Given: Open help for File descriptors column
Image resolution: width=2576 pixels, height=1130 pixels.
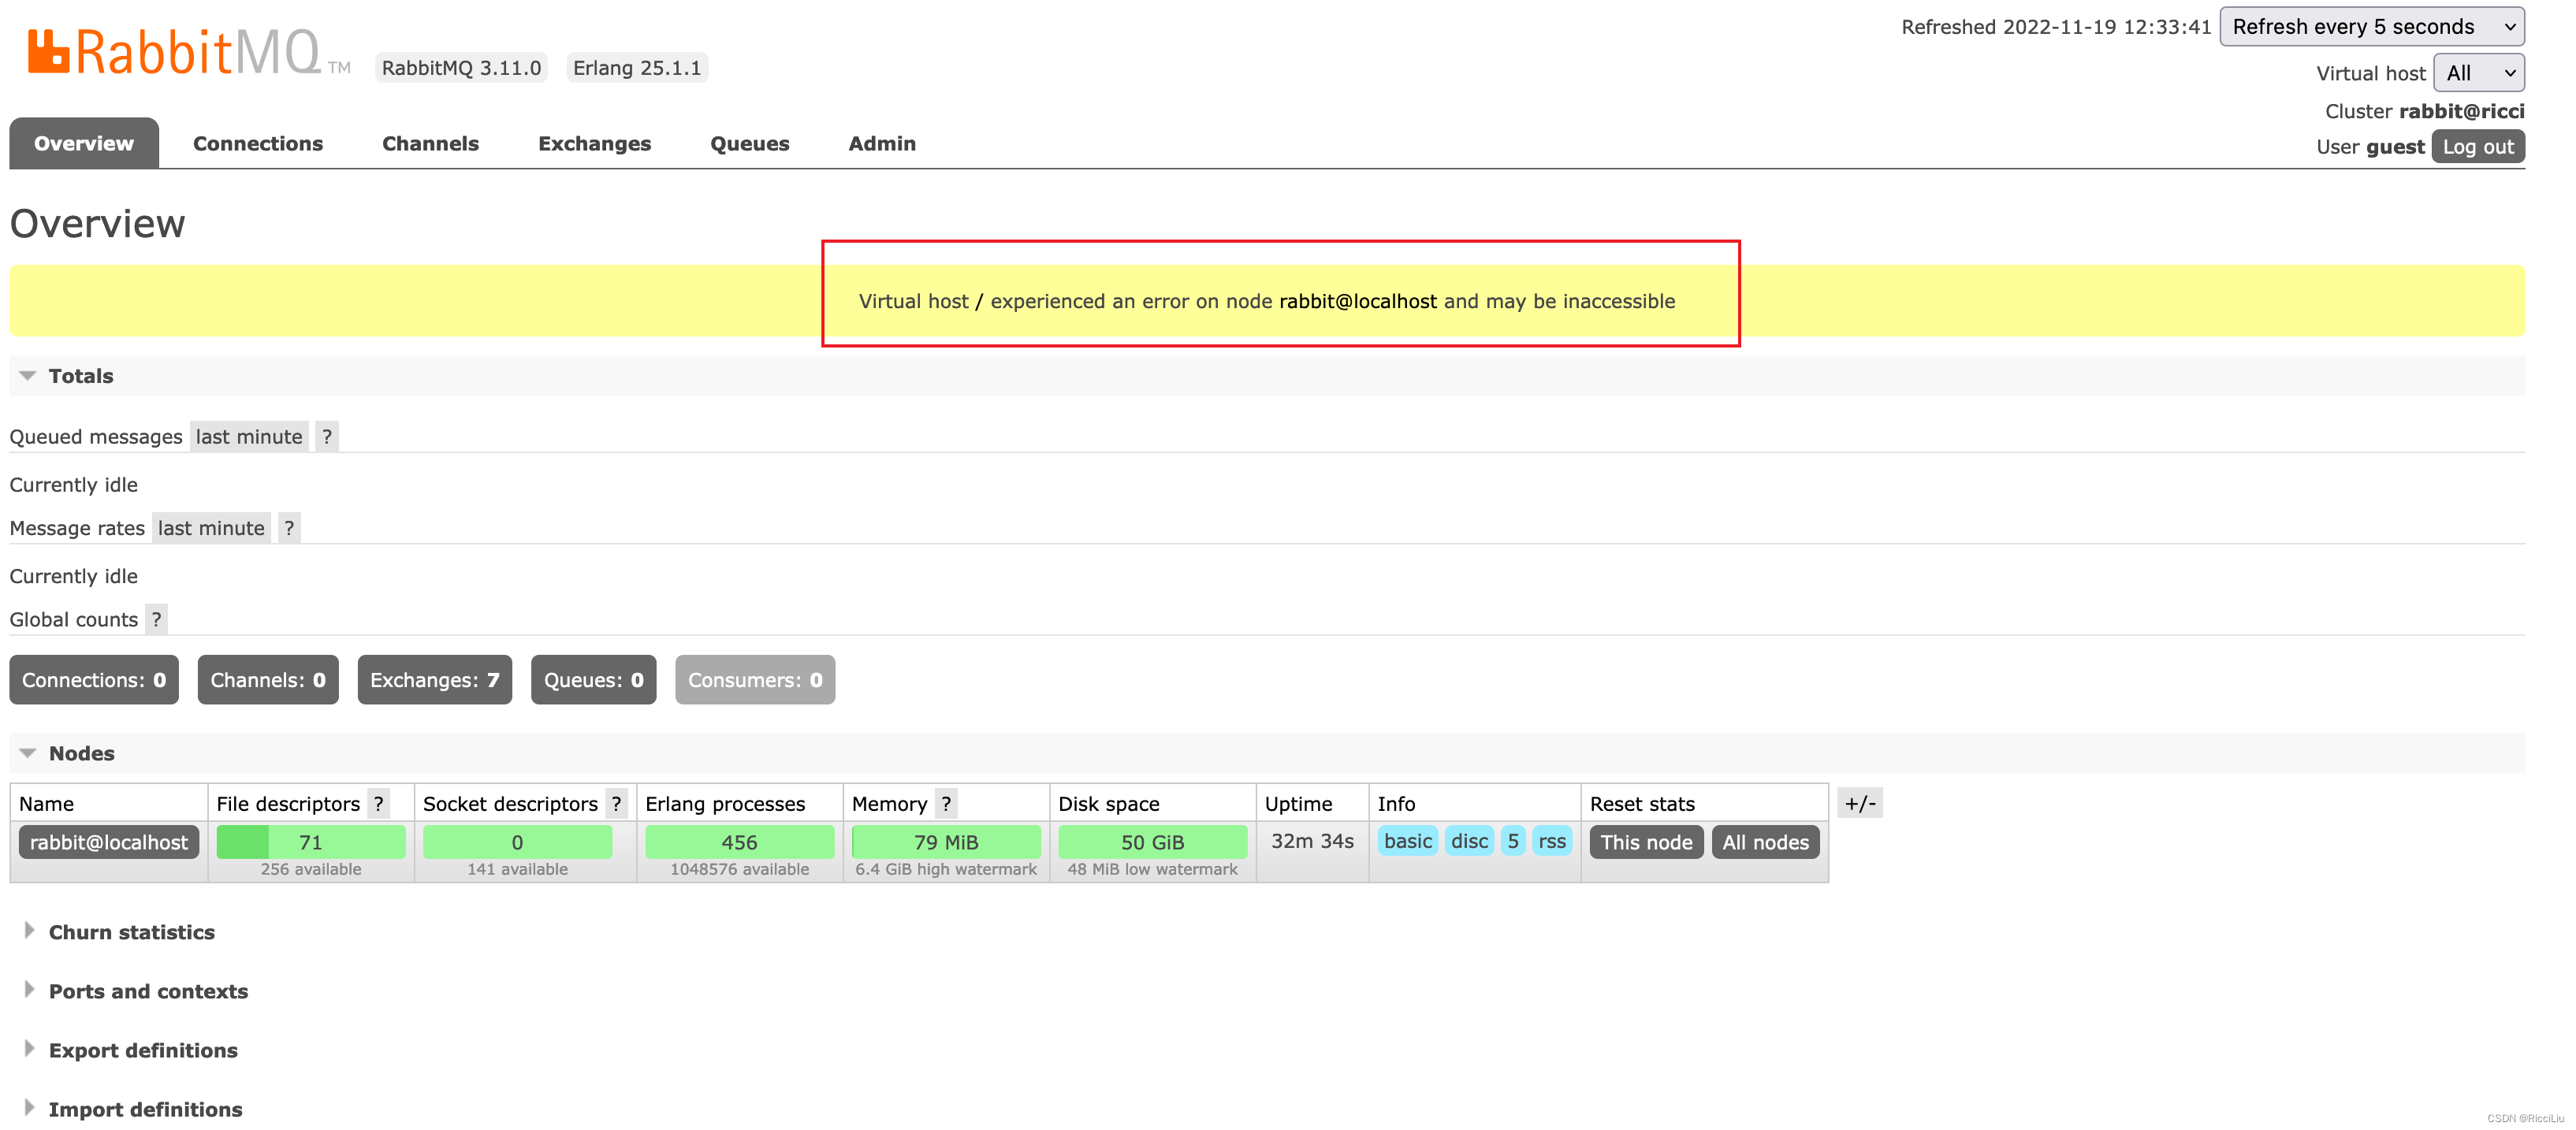Looking at the screenshot, I should (x=379, y=803).
